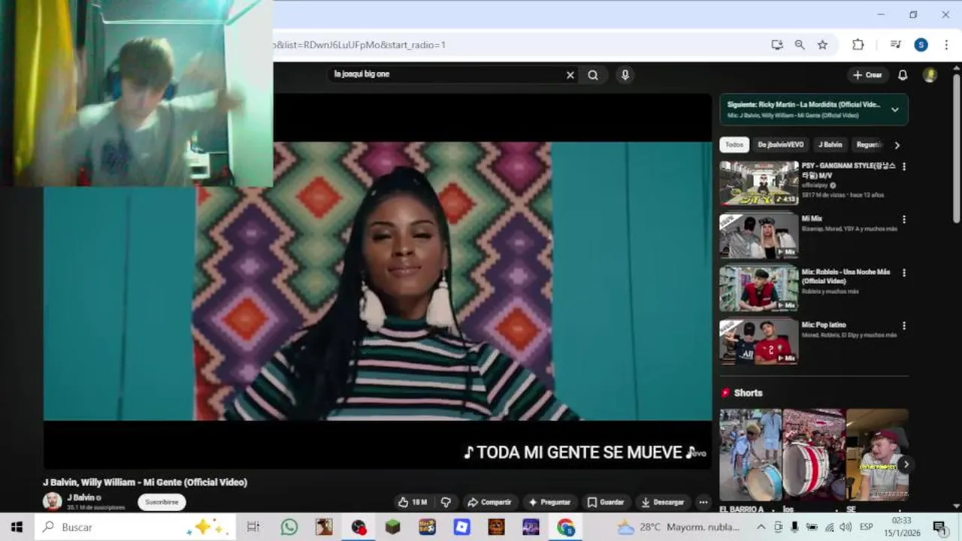Open the Chrome zoom magnifier icon
Screen dimensions: 962x541
(x=800, y=45)
